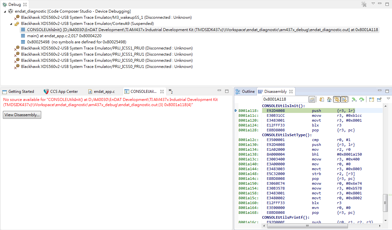Close the Debug view tab

point(25,5)
